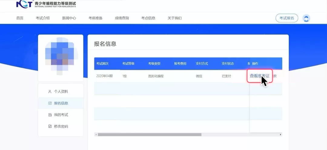The width and height of the screenshot is (327, 150).
Task: Open 新闻中心 from the top navigation
Action: click(x=69, y=18)
